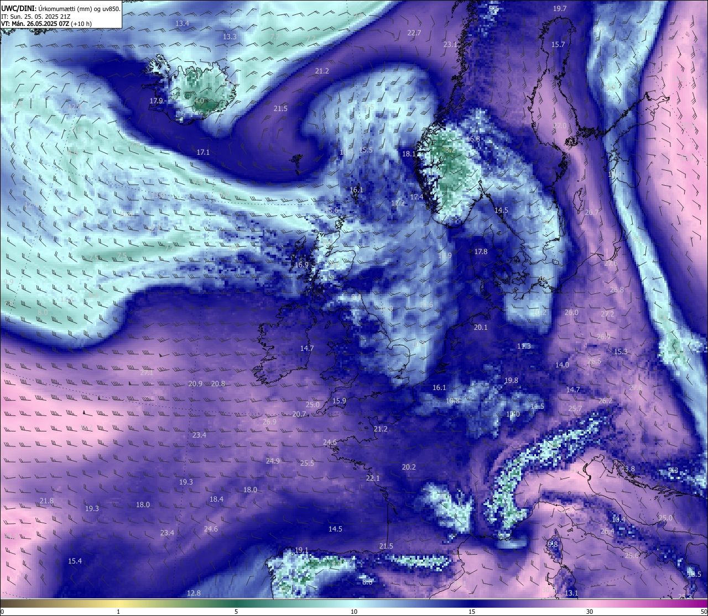
Task: Click the 25.5 value in Biscay
Action: click(x=307, y=464)
